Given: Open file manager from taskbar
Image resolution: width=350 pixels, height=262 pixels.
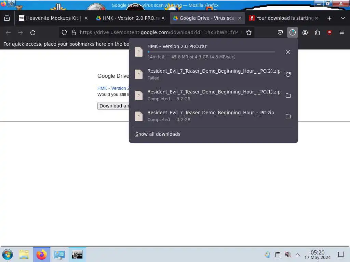Looking at the screenshot, I should [24, 254].
